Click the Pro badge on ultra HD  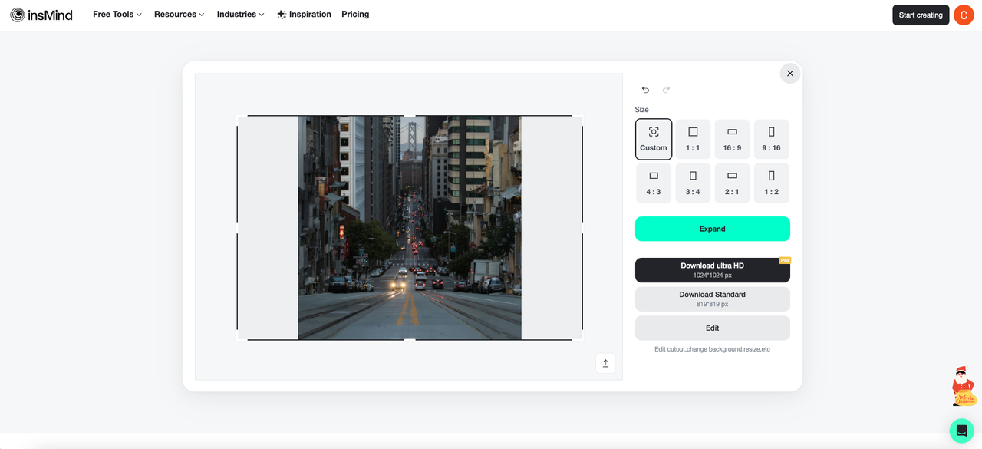[x=784, y=261]
